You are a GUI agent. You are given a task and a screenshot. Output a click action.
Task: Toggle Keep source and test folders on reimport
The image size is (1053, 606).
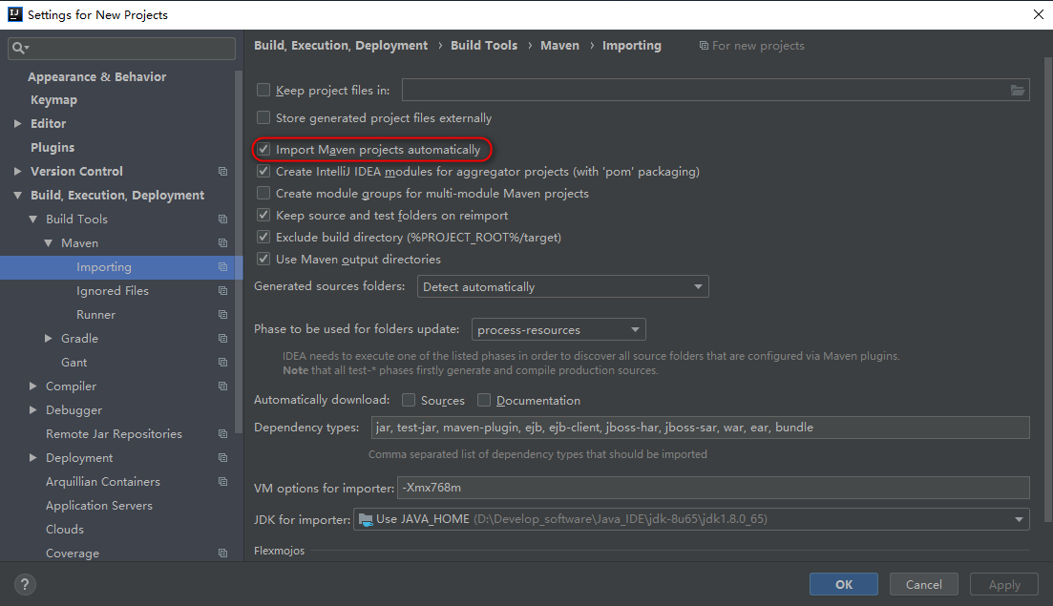(x=263, y=215)
